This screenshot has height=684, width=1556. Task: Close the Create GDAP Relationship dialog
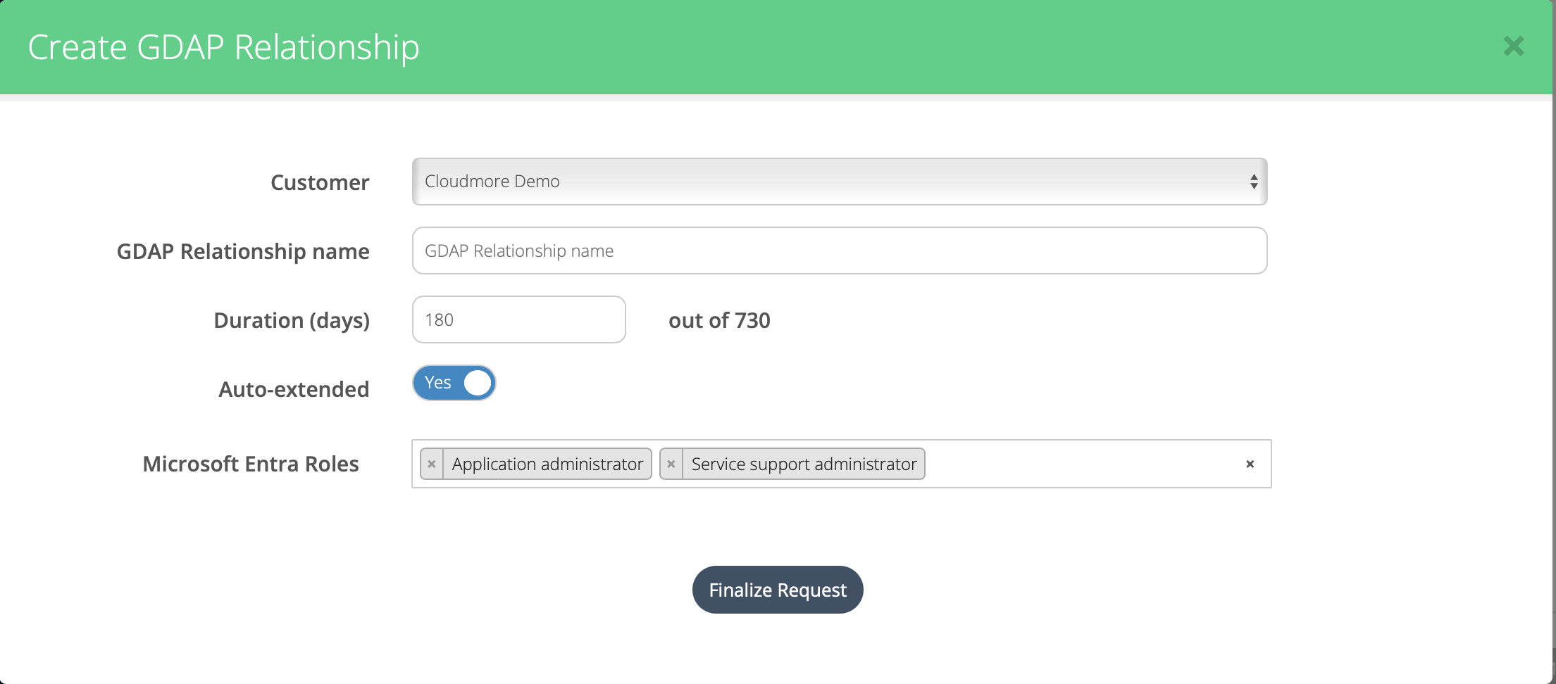[1513, 46]
